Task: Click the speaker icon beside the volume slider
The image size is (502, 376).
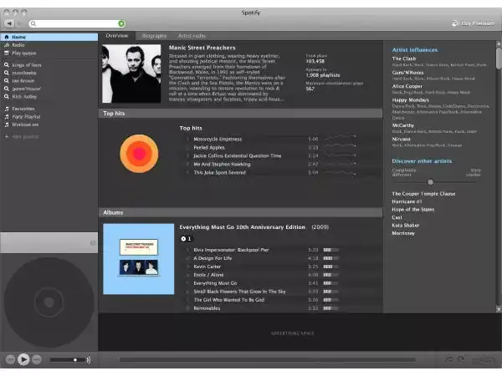Action: coord(89,360)
